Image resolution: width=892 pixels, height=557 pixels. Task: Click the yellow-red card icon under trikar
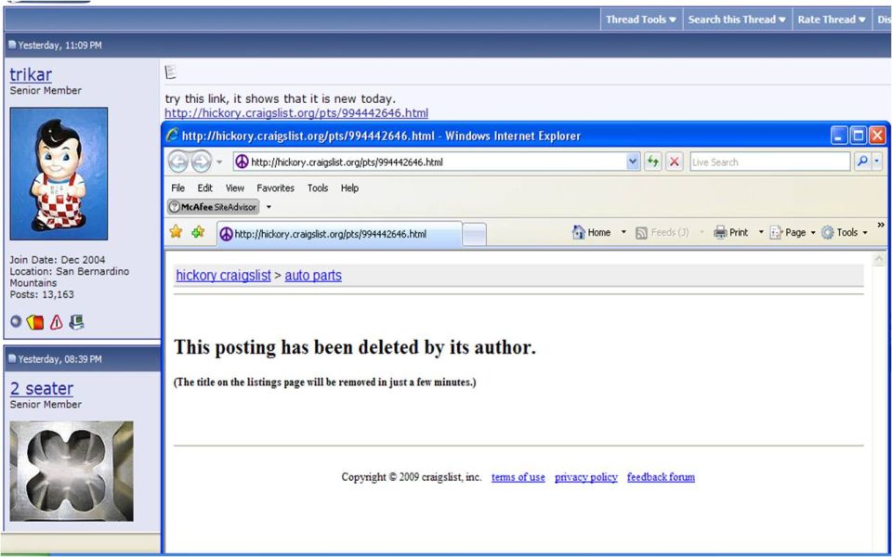pos(35,322)
